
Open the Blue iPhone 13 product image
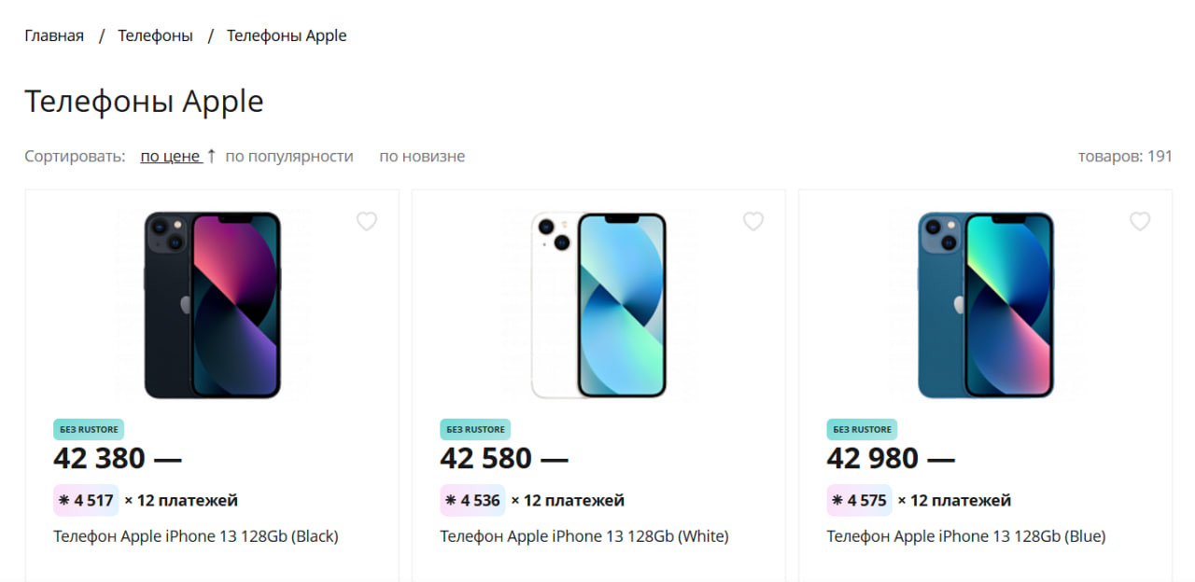click(x=985, y=305)
